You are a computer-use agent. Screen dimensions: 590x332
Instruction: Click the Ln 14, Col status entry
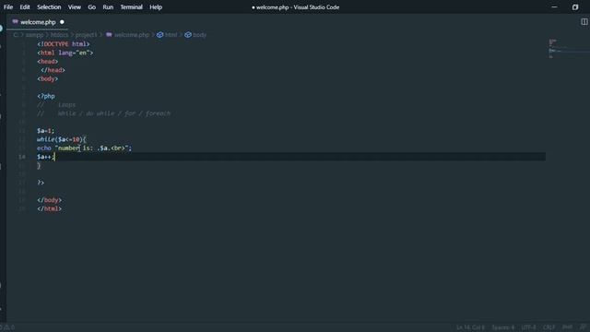pyautogui.click(x=470, y=327)
